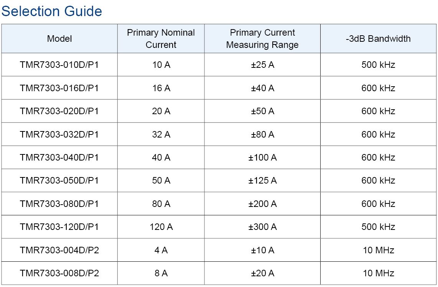Select the TMR7303-004D/P2 model cell

click(x=59, y=250)
